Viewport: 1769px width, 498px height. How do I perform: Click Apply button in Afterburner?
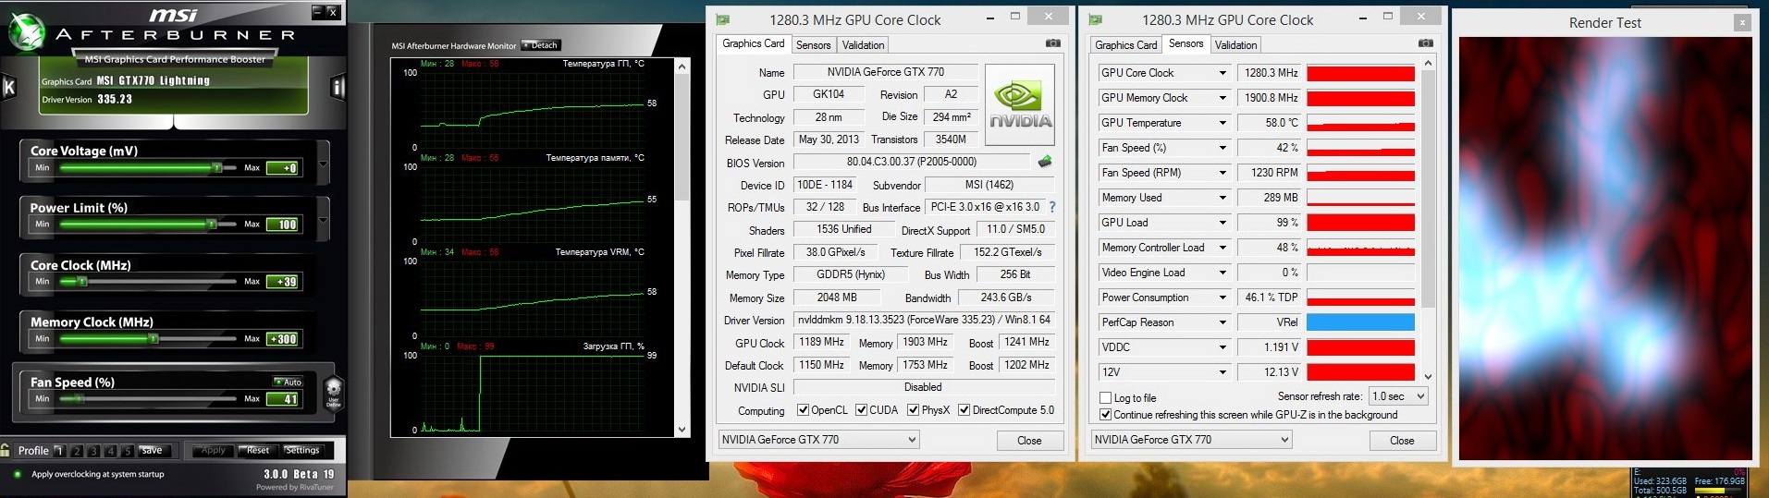pos(214,451)
